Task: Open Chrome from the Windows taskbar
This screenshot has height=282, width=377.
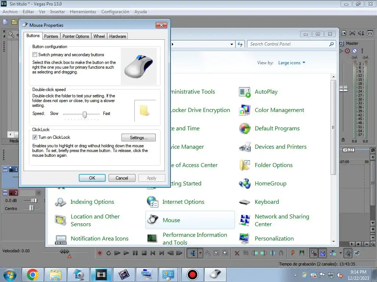Action: click(33, 275)
